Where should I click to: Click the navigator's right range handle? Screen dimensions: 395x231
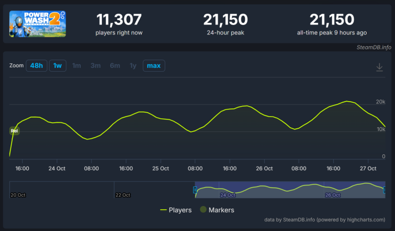click(x=384, y=190)
